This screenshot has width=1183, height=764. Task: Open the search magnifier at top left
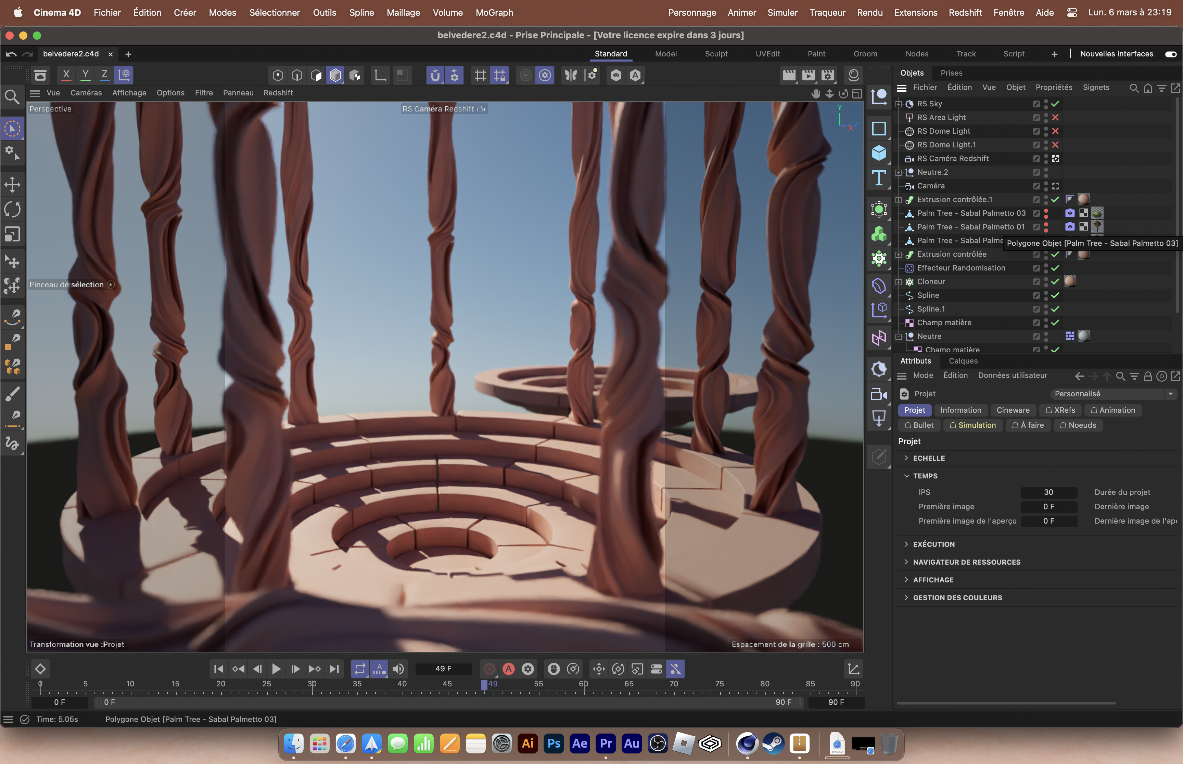click(12, 97)
